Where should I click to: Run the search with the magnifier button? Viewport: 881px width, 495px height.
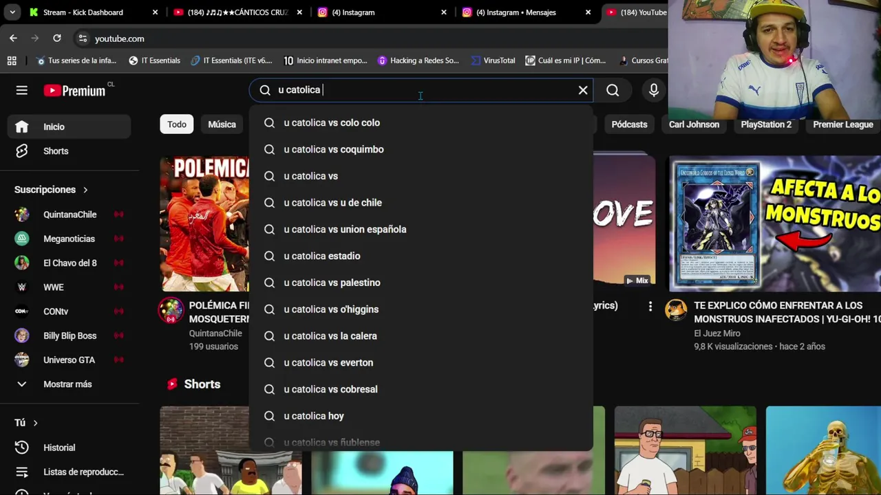pyautogui.click(x=613, y=90)
